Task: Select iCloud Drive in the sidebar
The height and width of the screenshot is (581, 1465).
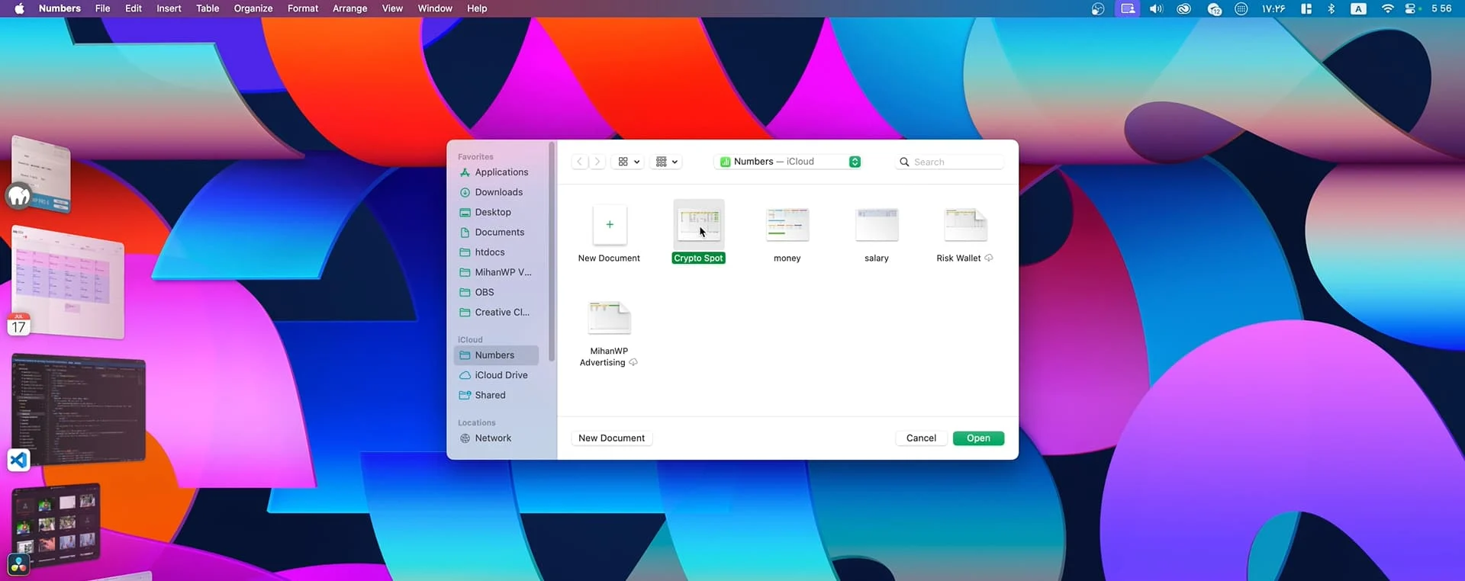Action: 501,375
